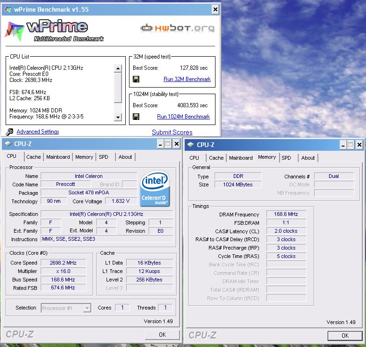Click the Cycle Time 5 clocks field

(x=286, y=256)
